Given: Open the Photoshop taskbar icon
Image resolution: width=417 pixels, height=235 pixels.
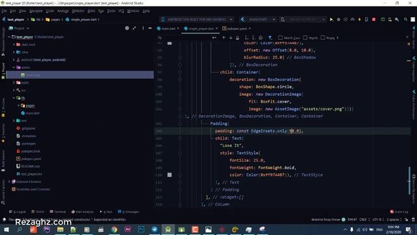Looking at the screenshot, I should pyautogui.click(x=141, y=229).
